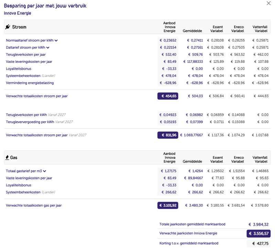
Task: Select the highlighted € 831,96 total vanaf 2027
Action: 168,135
